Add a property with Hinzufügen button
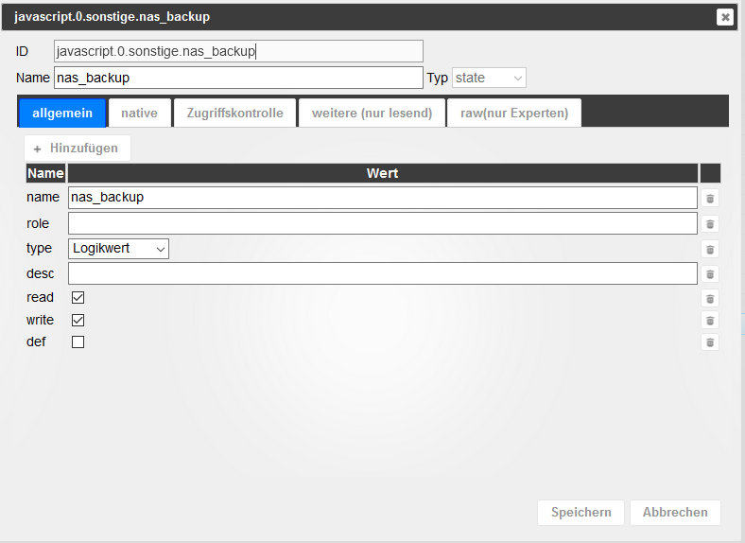The image size is (745, 543). click(x=77, y=148)
